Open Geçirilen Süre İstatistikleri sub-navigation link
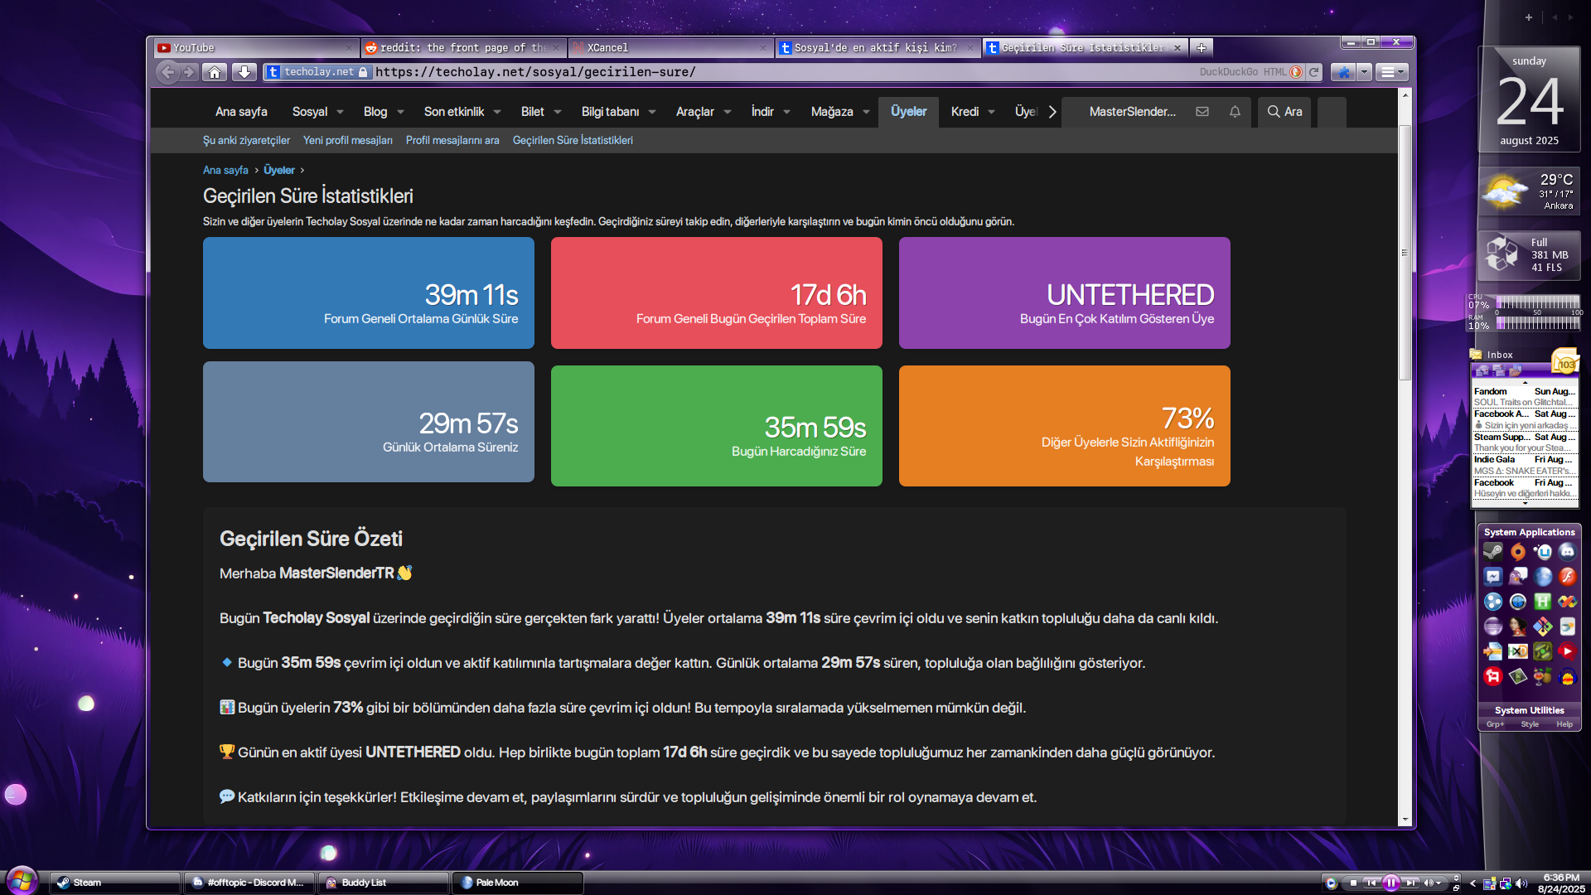 573,140
